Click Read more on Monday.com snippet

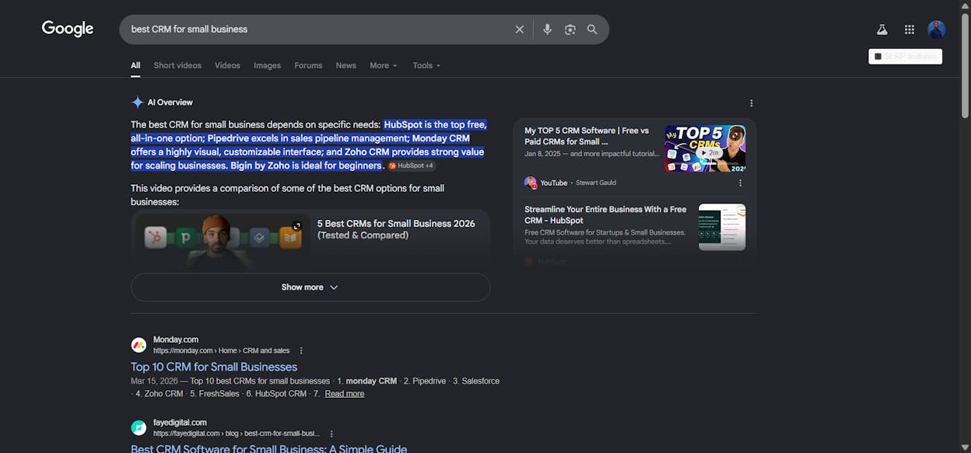pyautogui.click(x=345, y=394)
